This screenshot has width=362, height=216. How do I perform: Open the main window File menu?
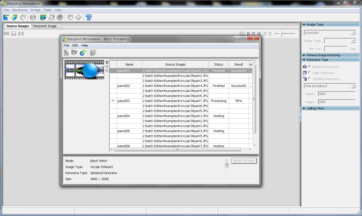[x=6, y=10]
